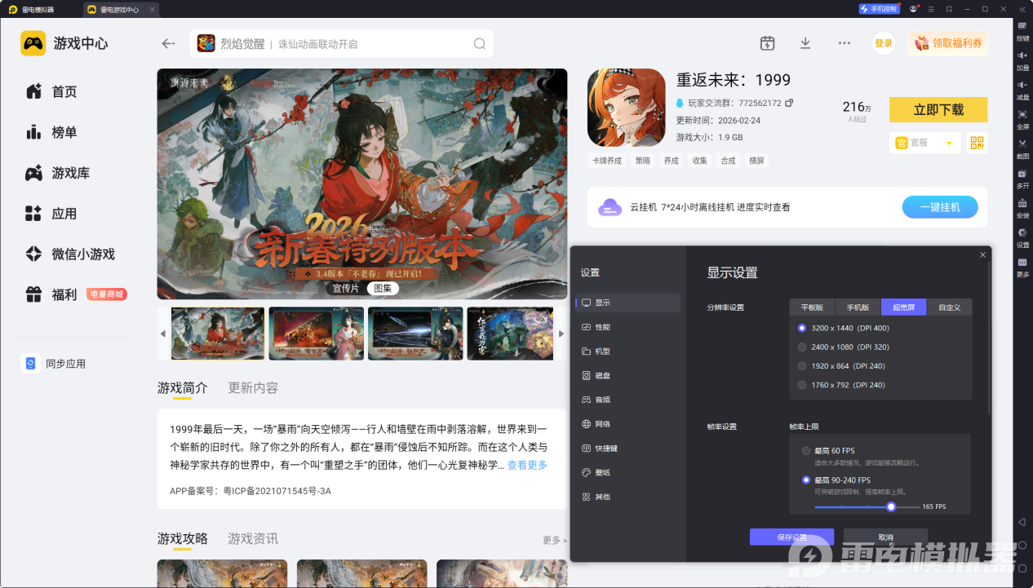Expand the 官服 server version dropdown
This screenshot has height=588, width=1033.
coord(925,143)
